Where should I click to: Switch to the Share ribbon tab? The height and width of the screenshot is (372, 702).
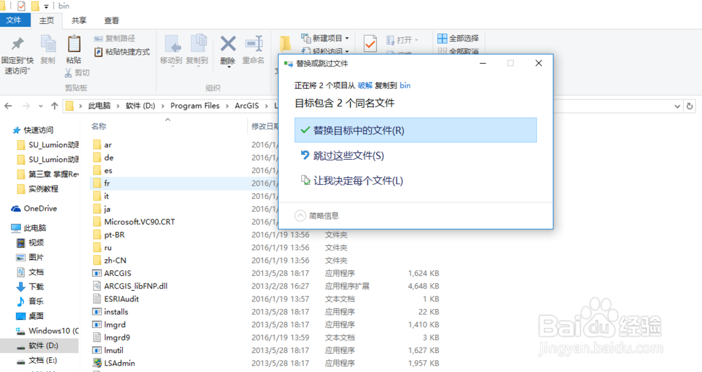(x=79, y=20)
